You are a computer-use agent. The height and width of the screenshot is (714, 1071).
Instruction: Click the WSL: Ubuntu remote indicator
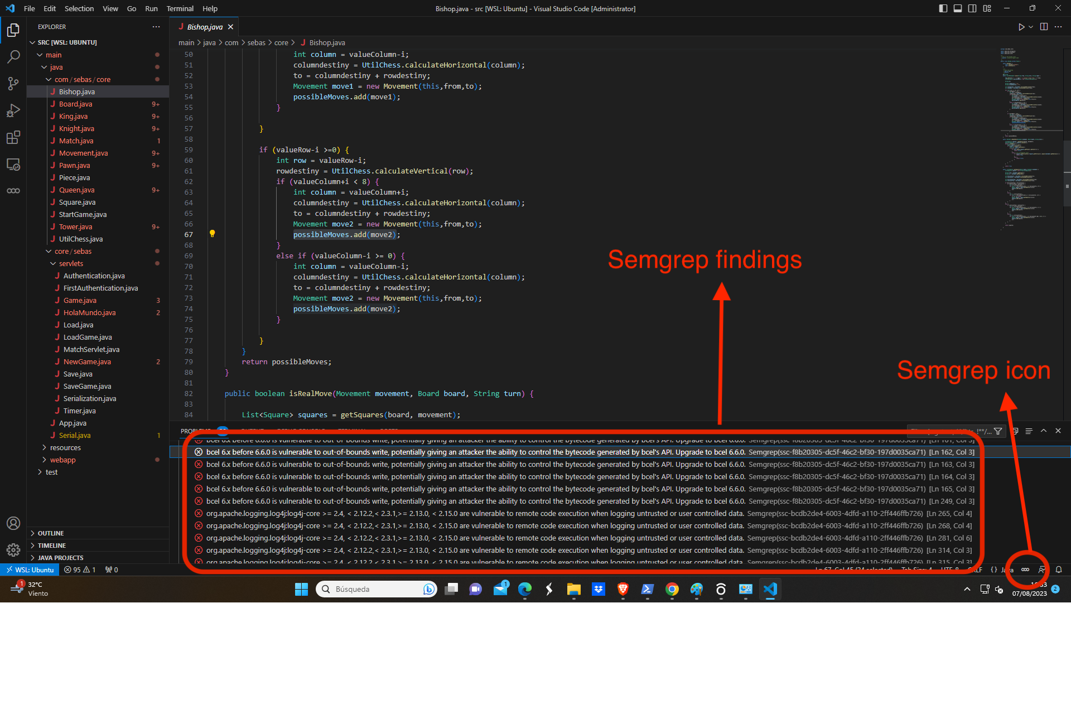[30, 570]
